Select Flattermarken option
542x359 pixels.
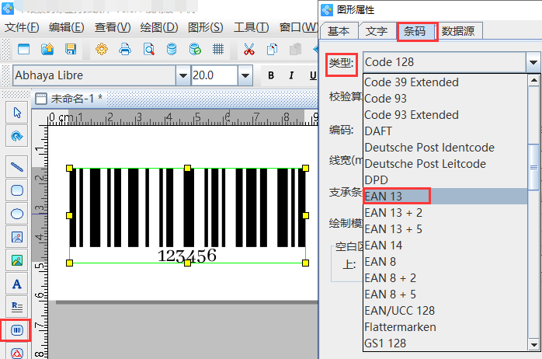tap(445, 327)
